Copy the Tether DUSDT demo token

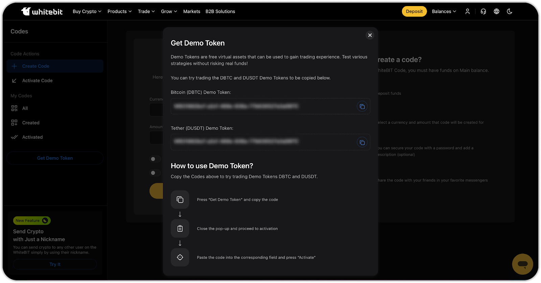pyautogui.click(x=362, y=143)
